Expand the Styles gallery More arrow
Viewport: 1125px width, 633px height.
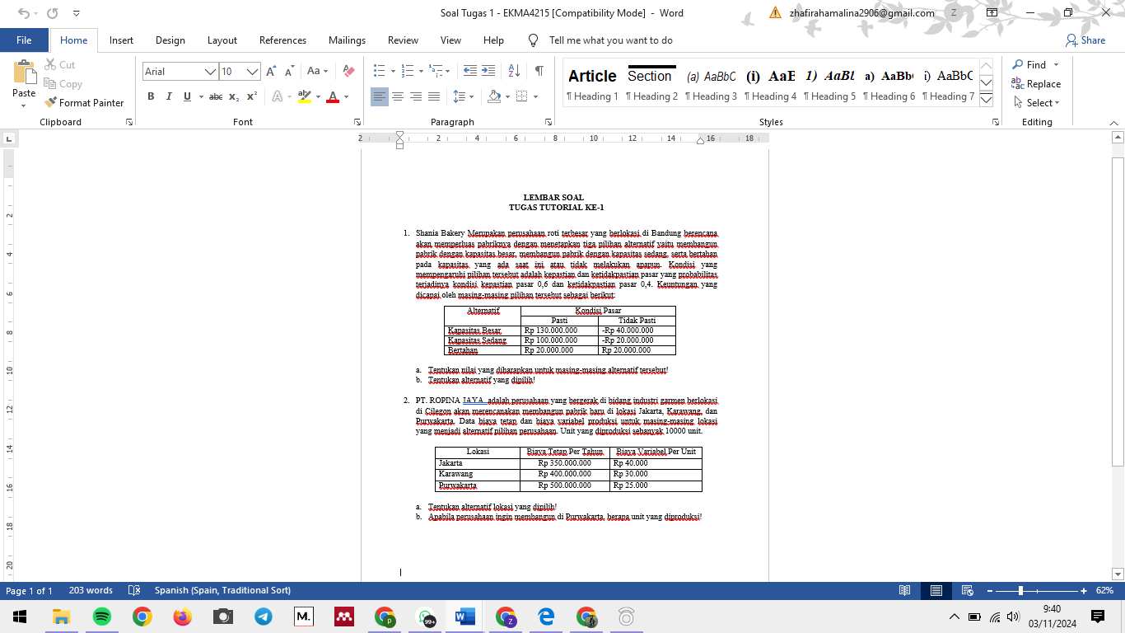[x=987, y=101]
